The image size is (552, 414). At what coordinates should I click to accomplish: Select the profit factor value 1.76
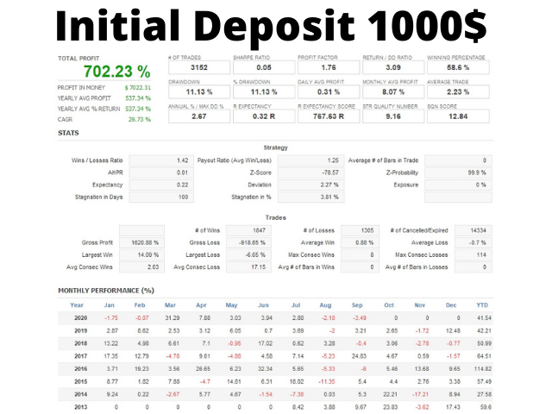(329, 67)
